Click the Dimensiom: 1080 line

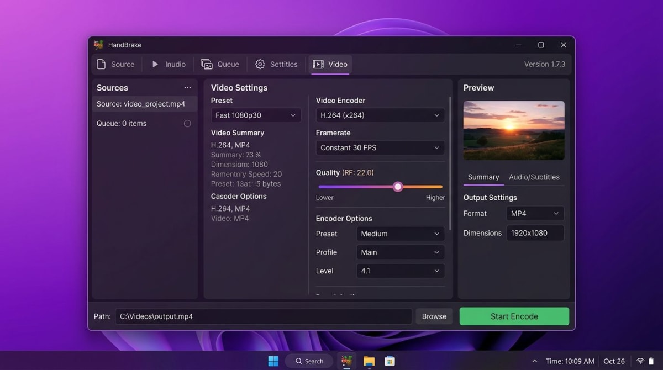coord(239,165)
